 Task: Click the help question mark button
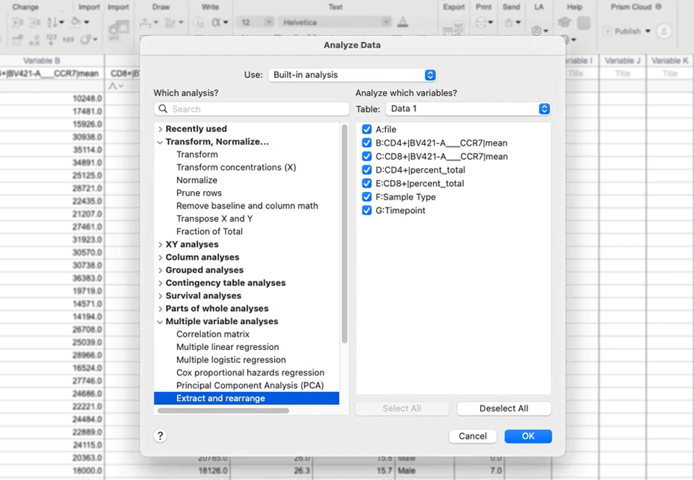[x=160, y=436]
